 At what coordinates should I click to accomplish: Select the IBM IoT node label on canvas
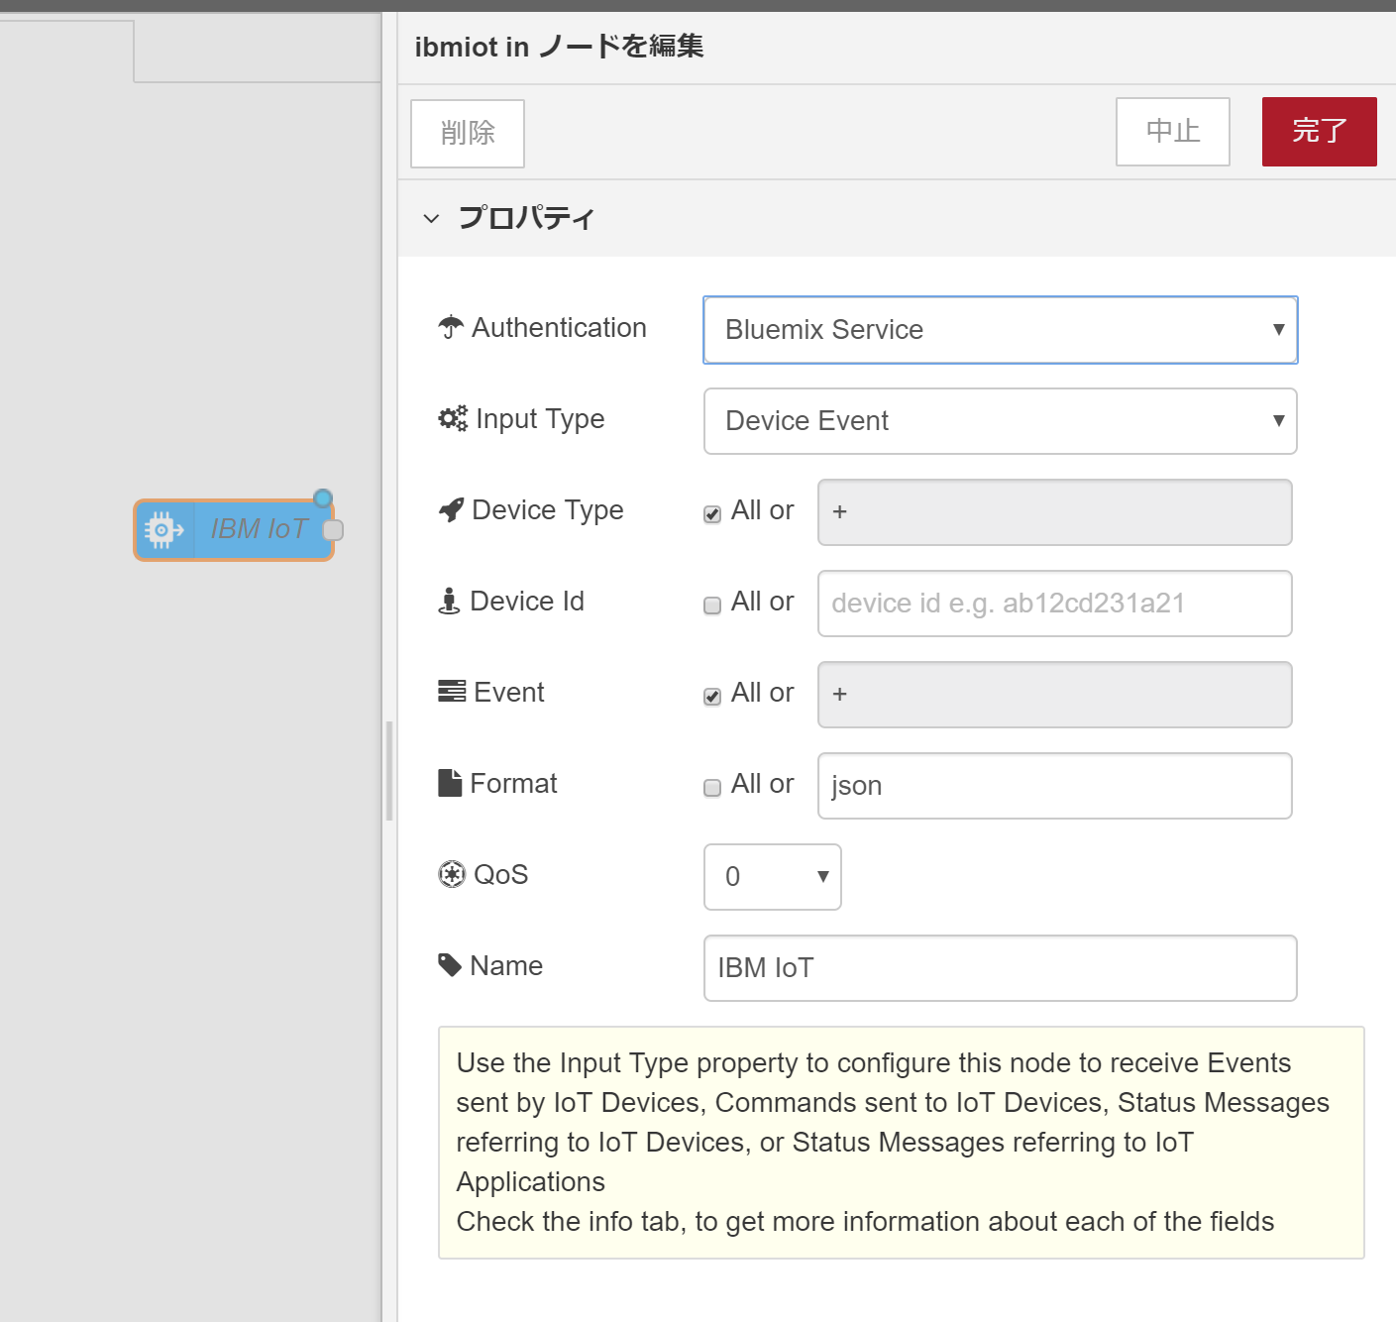(x=259, y=529)
